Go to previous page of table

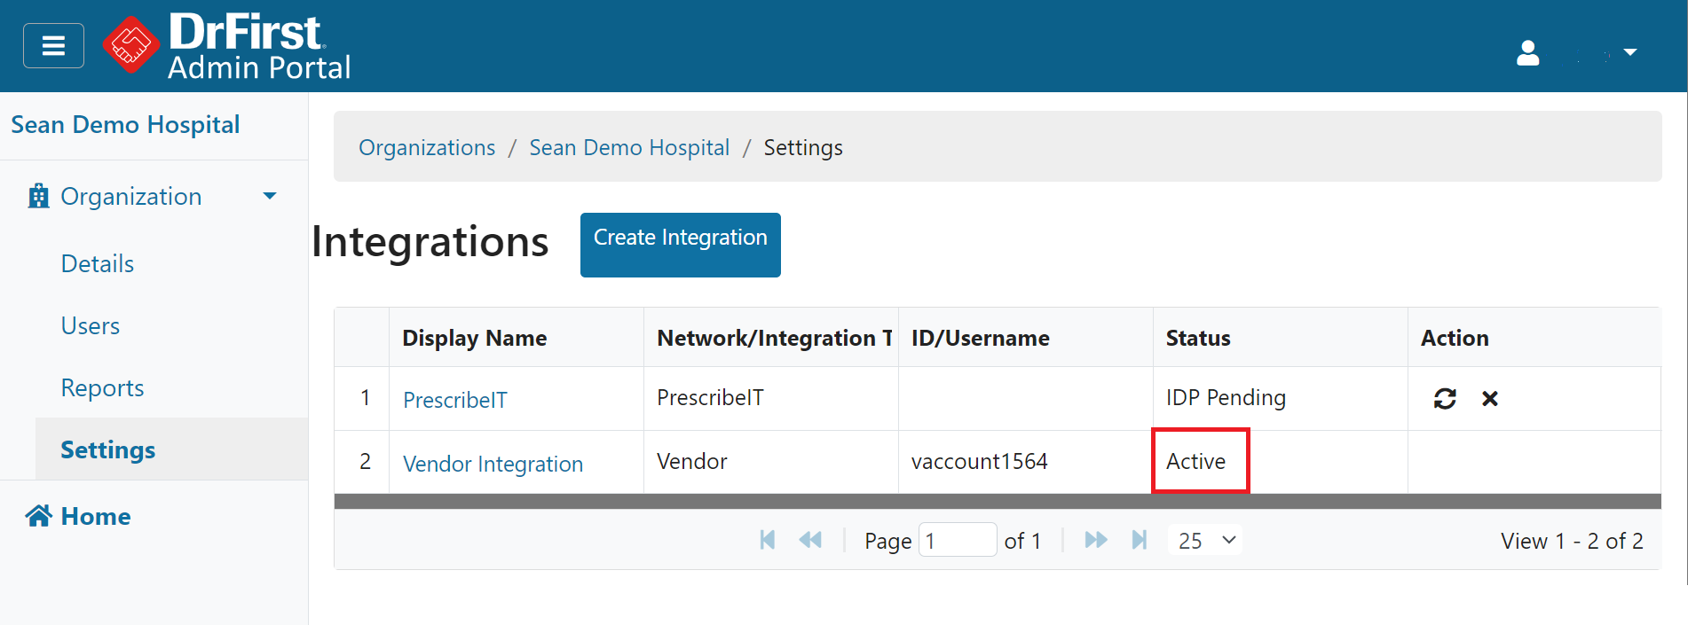pos(809,540)
